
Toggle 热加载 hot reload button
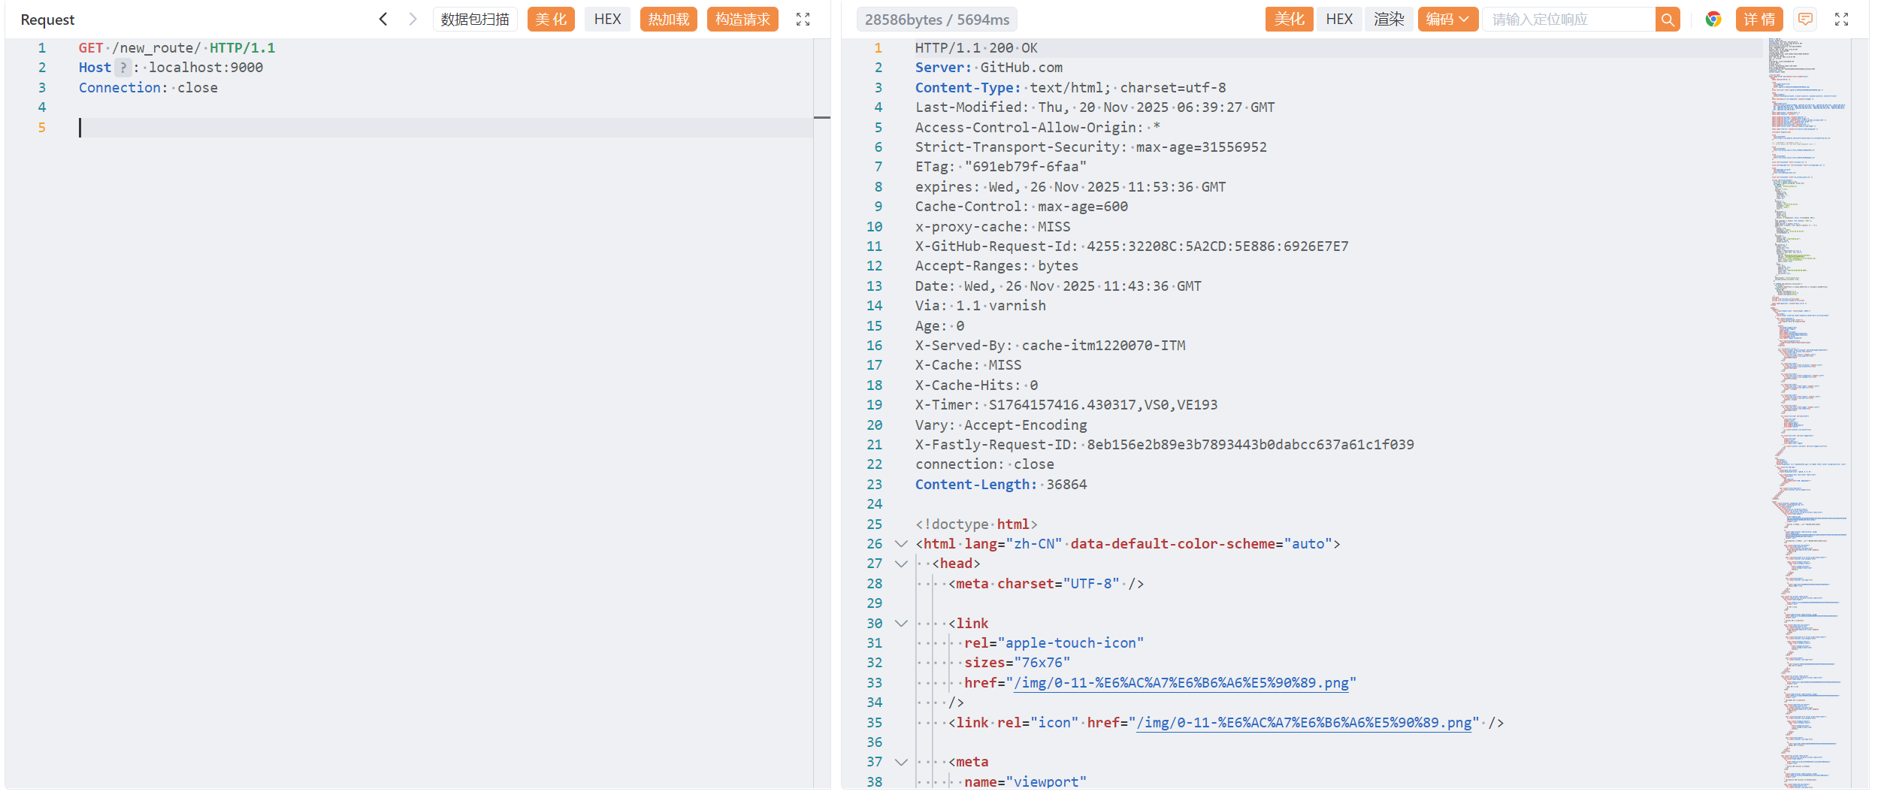pos(669,20)
